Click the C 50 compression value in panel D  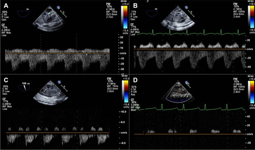tap(134, 90)
